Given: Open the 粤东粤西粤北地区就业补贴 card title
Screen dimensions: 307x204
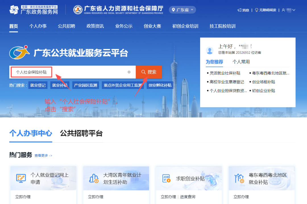Looking at the screenshot, I should point(268,178).
